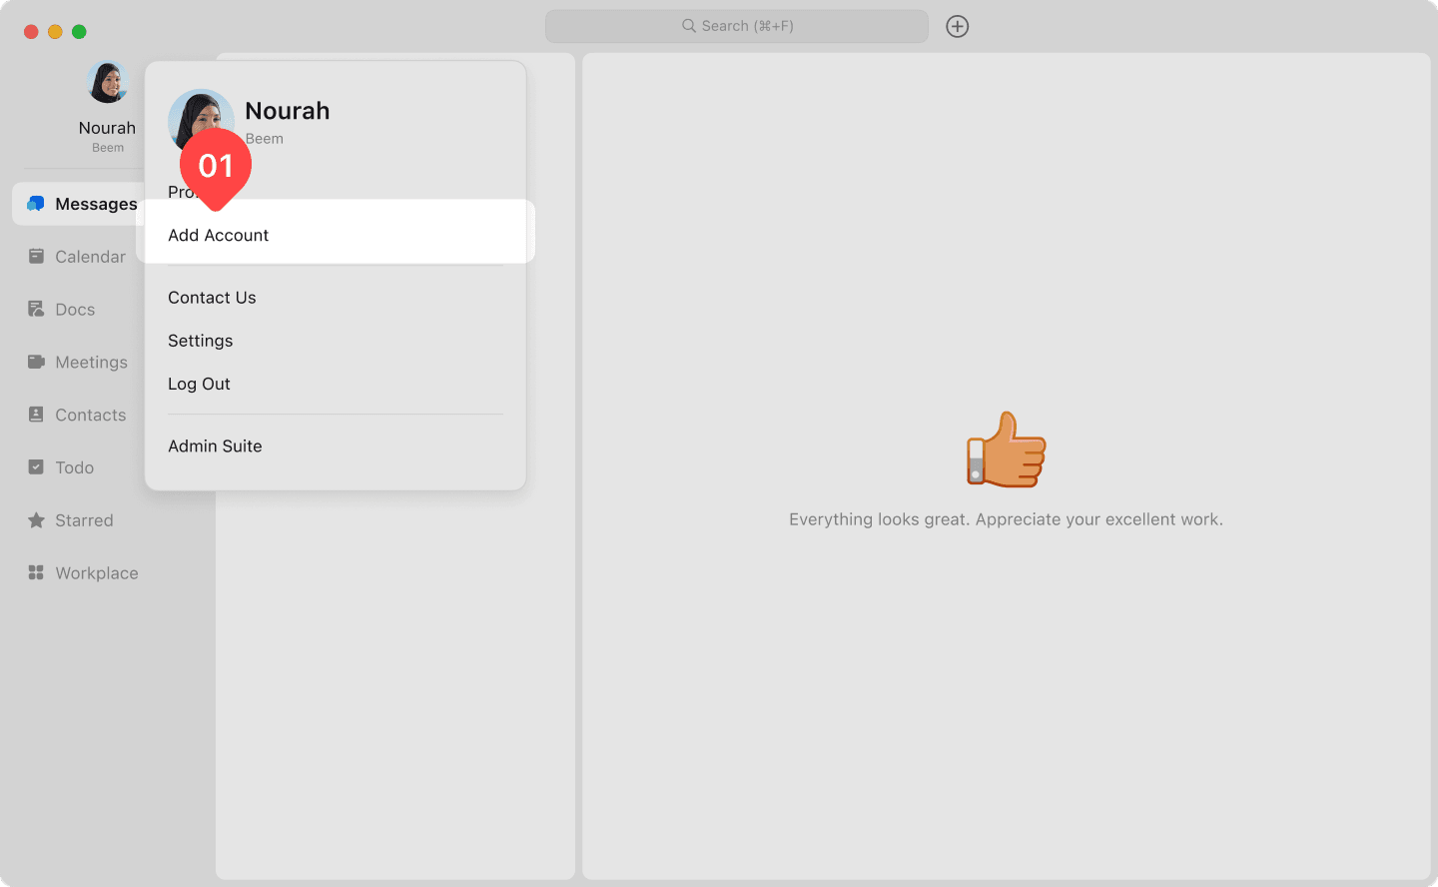Click Nourah's avatar in the sidebar
This screenshot has height=887, width=1438.
click(x=107, y=82)
